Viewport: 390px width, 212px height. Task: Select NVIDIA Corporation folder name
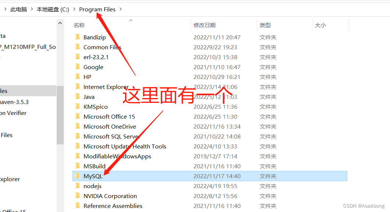(110, 196)
